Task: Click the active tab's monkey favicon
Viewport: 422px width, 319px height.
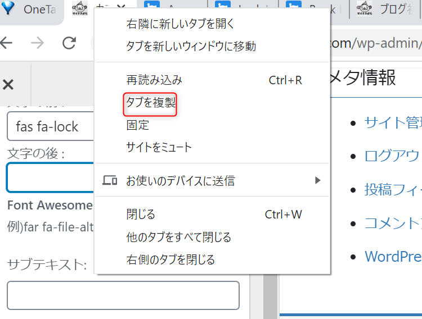Action: pos(80,8)
